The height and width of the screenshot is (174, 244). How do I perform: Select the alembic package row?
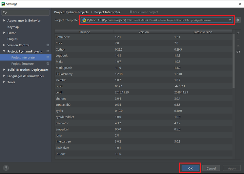pyautogui.click(x=143, y=80)
